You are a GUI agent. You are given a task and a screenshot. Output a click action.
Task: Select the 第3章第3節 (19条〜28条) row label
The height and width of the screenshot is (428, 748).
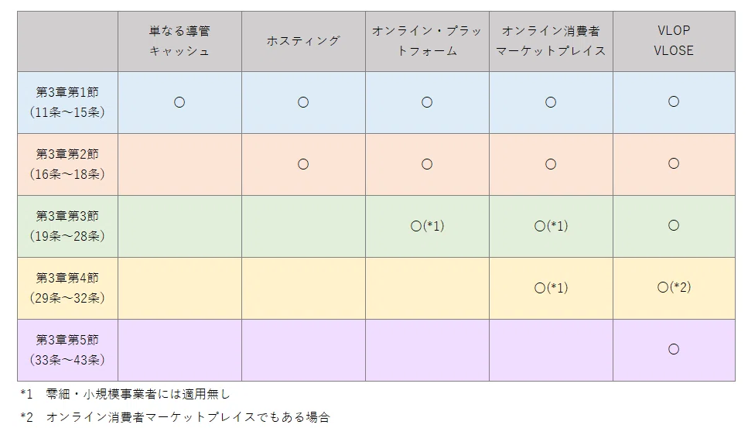(x=67, y=226)
